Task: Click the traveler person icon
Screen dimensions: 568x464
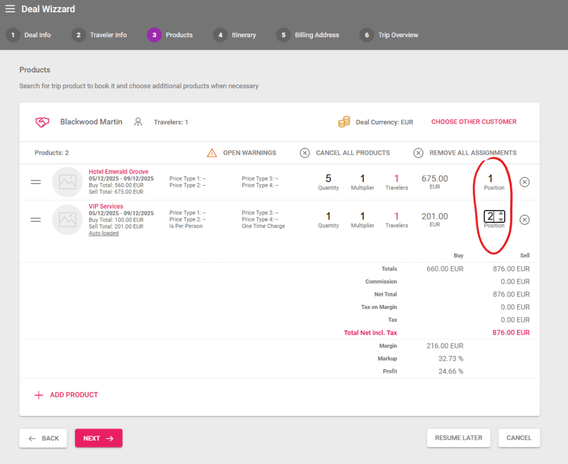Action: [x=138, y=122]
